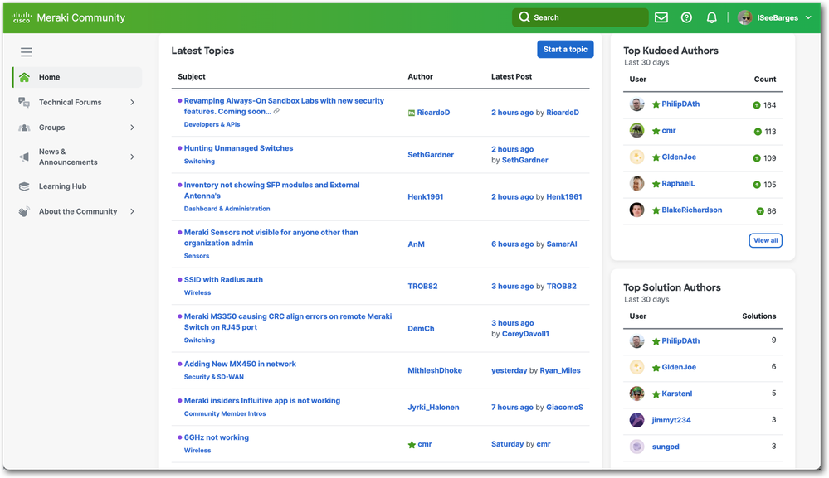
Task: Open 'Meraki MS350 causing CRC align errors' topic
Action: 288,321
